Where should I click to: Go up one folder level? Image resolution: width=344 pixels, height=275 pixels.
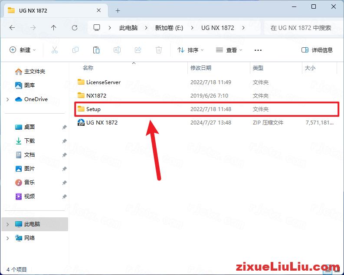pos(53,28)
